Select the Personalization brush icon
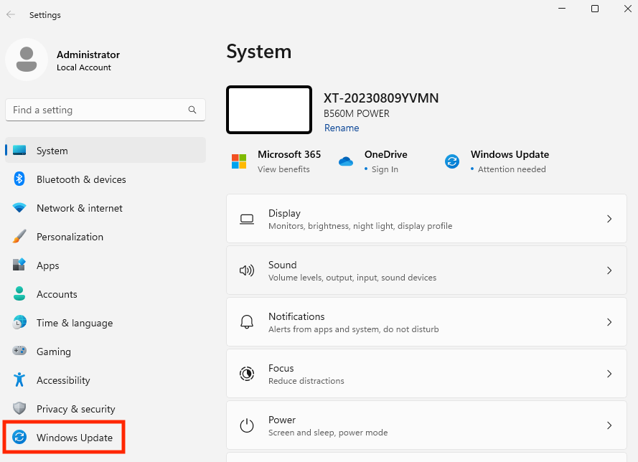This screenshot has width=638, height=462. coord(18,237)
